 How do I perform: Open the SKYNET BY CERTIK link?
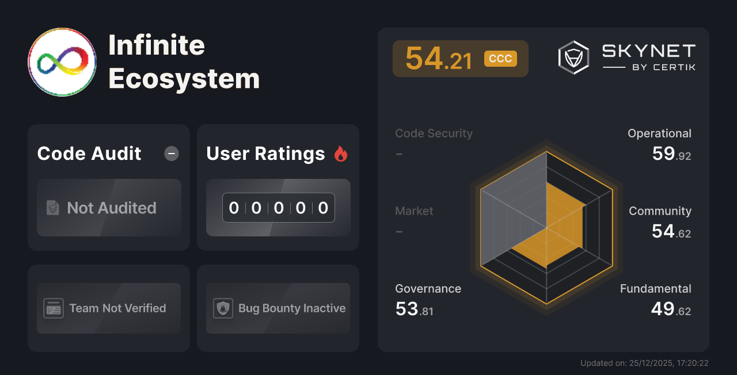point(648,57)
